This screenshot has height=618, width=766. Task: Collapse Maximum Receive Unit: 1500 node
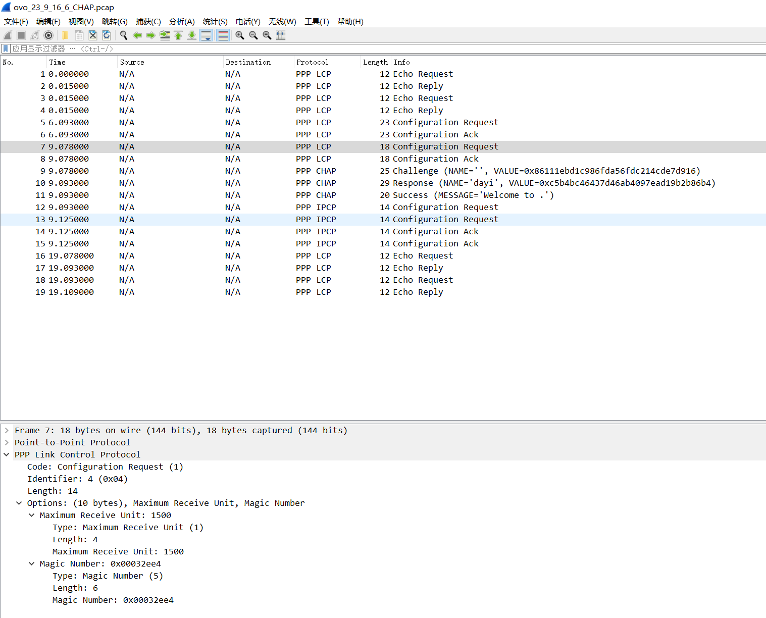click(31, 515)
